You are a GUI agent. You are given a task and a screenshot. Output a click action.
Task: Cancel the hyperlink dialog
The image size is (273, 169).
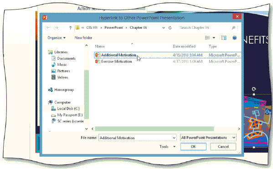tap(223, 147)
